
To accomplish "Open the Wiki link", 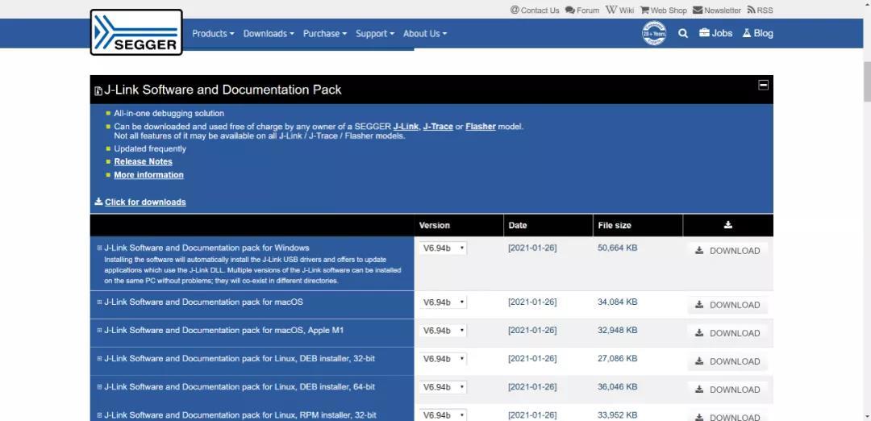I will (x=619, y=10).
